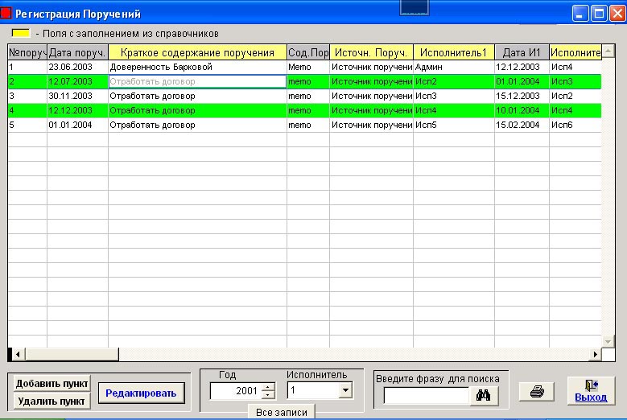Click the Выход exit door button
The image size is (627, 420).
591,392
